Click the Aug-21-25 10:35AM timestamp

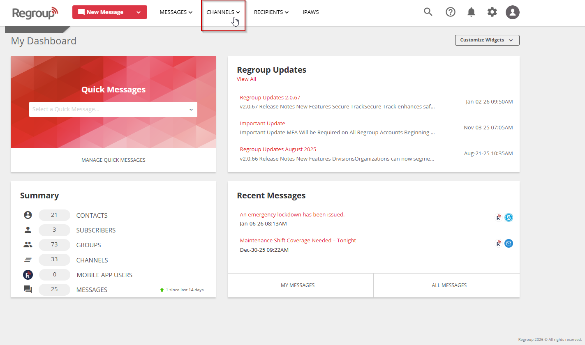click(x=488, y=154)
